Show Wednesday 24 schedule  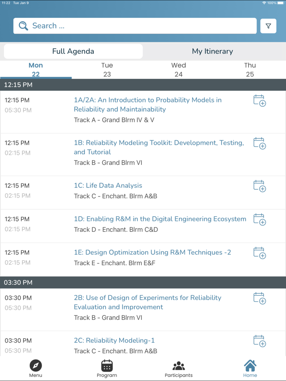(179, 70)
